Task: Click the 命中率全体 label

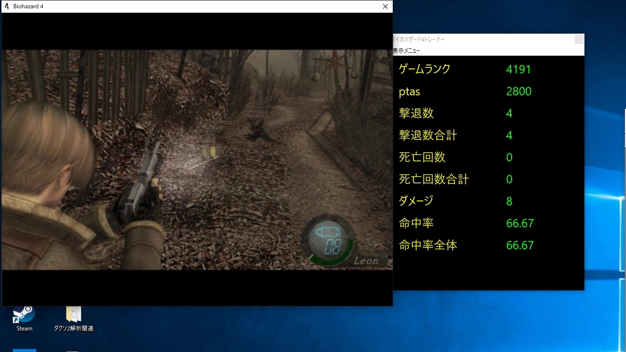Action: [428, 245]
